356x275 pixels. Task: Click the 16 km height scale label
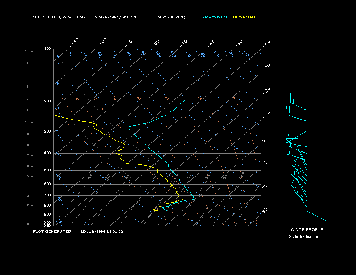coord(27,51)
